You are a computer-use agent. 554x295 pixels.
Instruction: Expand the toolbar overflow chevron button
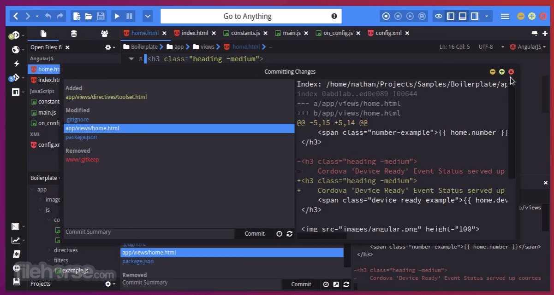coord(148,16)
